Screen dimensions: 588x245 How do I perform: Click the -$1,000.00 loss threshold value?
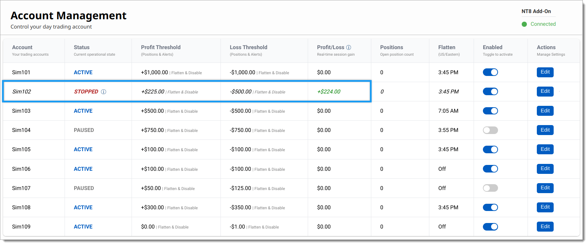point(242,73)
